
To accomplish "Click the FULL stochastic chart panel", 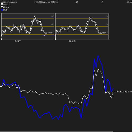I will click(x=82, y=26).
